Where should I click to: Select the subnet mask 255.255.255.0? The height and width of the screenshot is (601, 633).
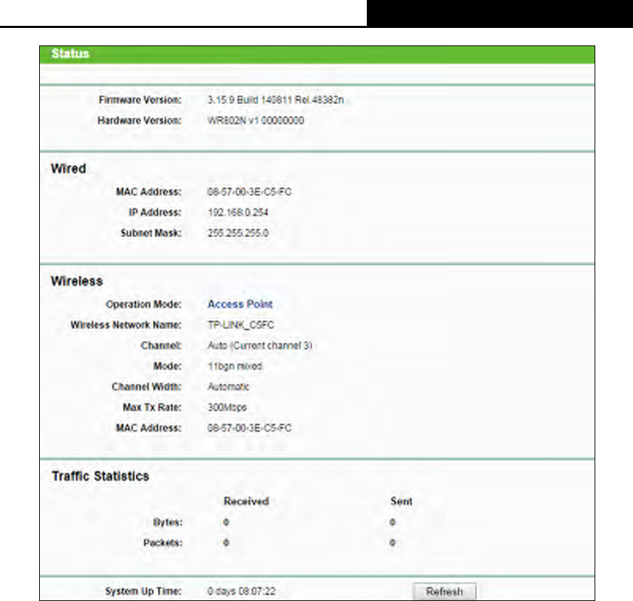(238, 233)
